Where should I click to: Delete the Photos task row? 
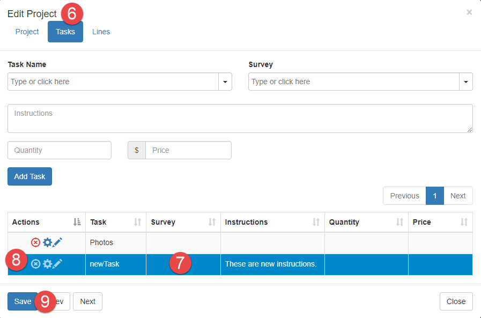coord(35,242)
